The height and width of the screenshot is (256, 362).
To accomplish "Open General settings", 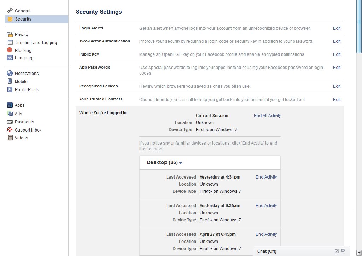I will coord(22,11).
